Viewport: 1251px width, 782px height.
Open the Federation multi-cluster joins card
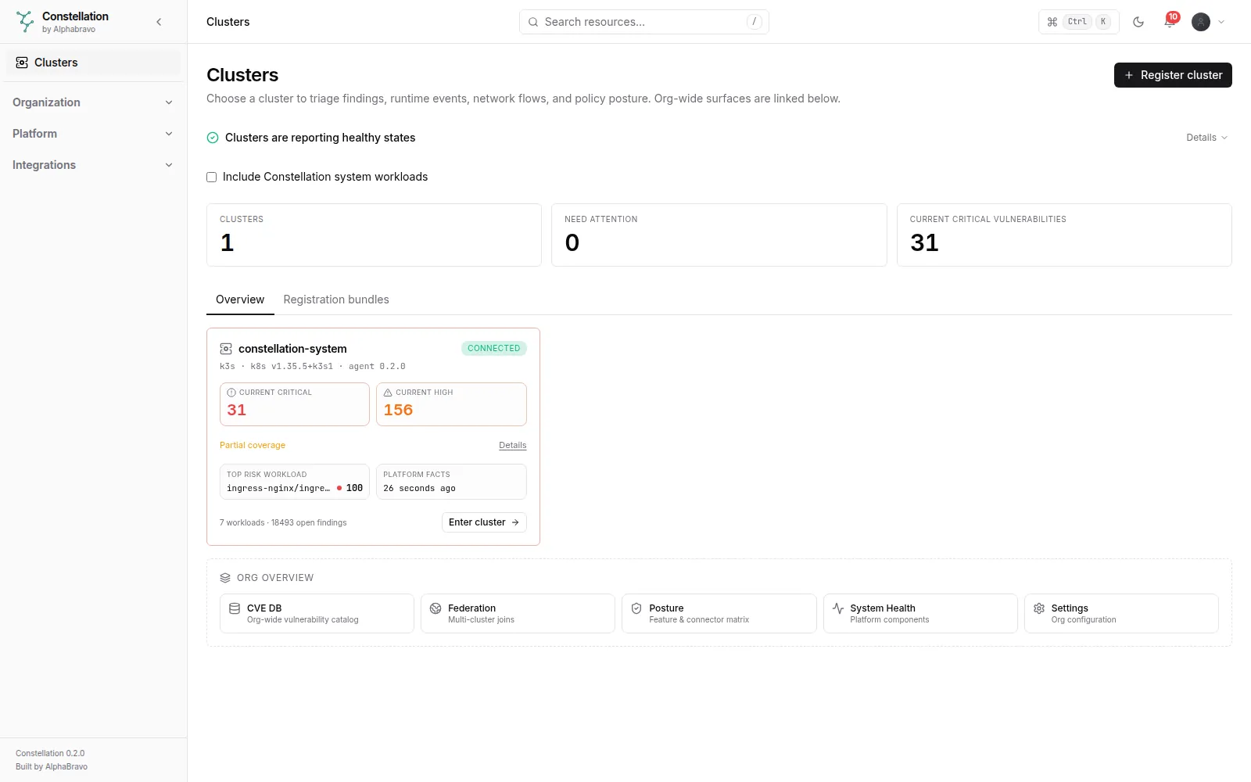point(518,613)
